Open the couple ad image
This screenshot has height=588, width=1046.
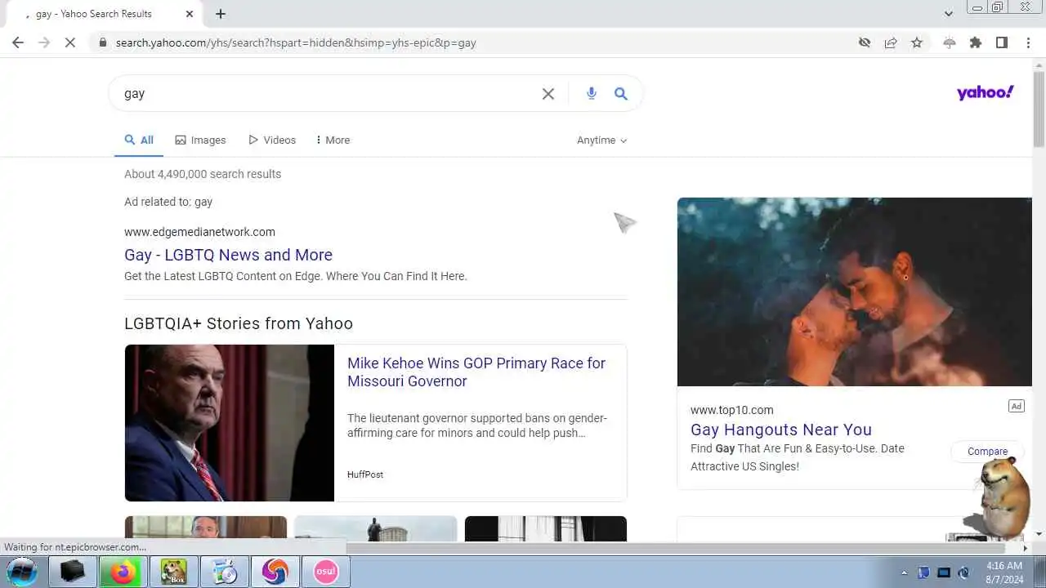[x=854, y=292]
